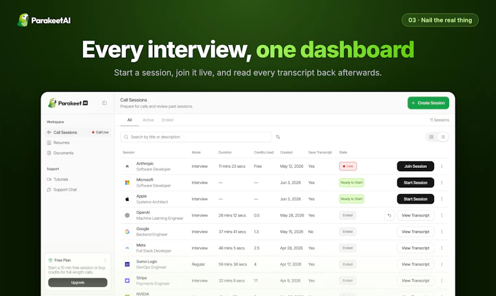This screenshot has height=296, width=496.
Task: Open Meta row's three-dot menu
Action: pyautogui.click(x=442, y=248)
